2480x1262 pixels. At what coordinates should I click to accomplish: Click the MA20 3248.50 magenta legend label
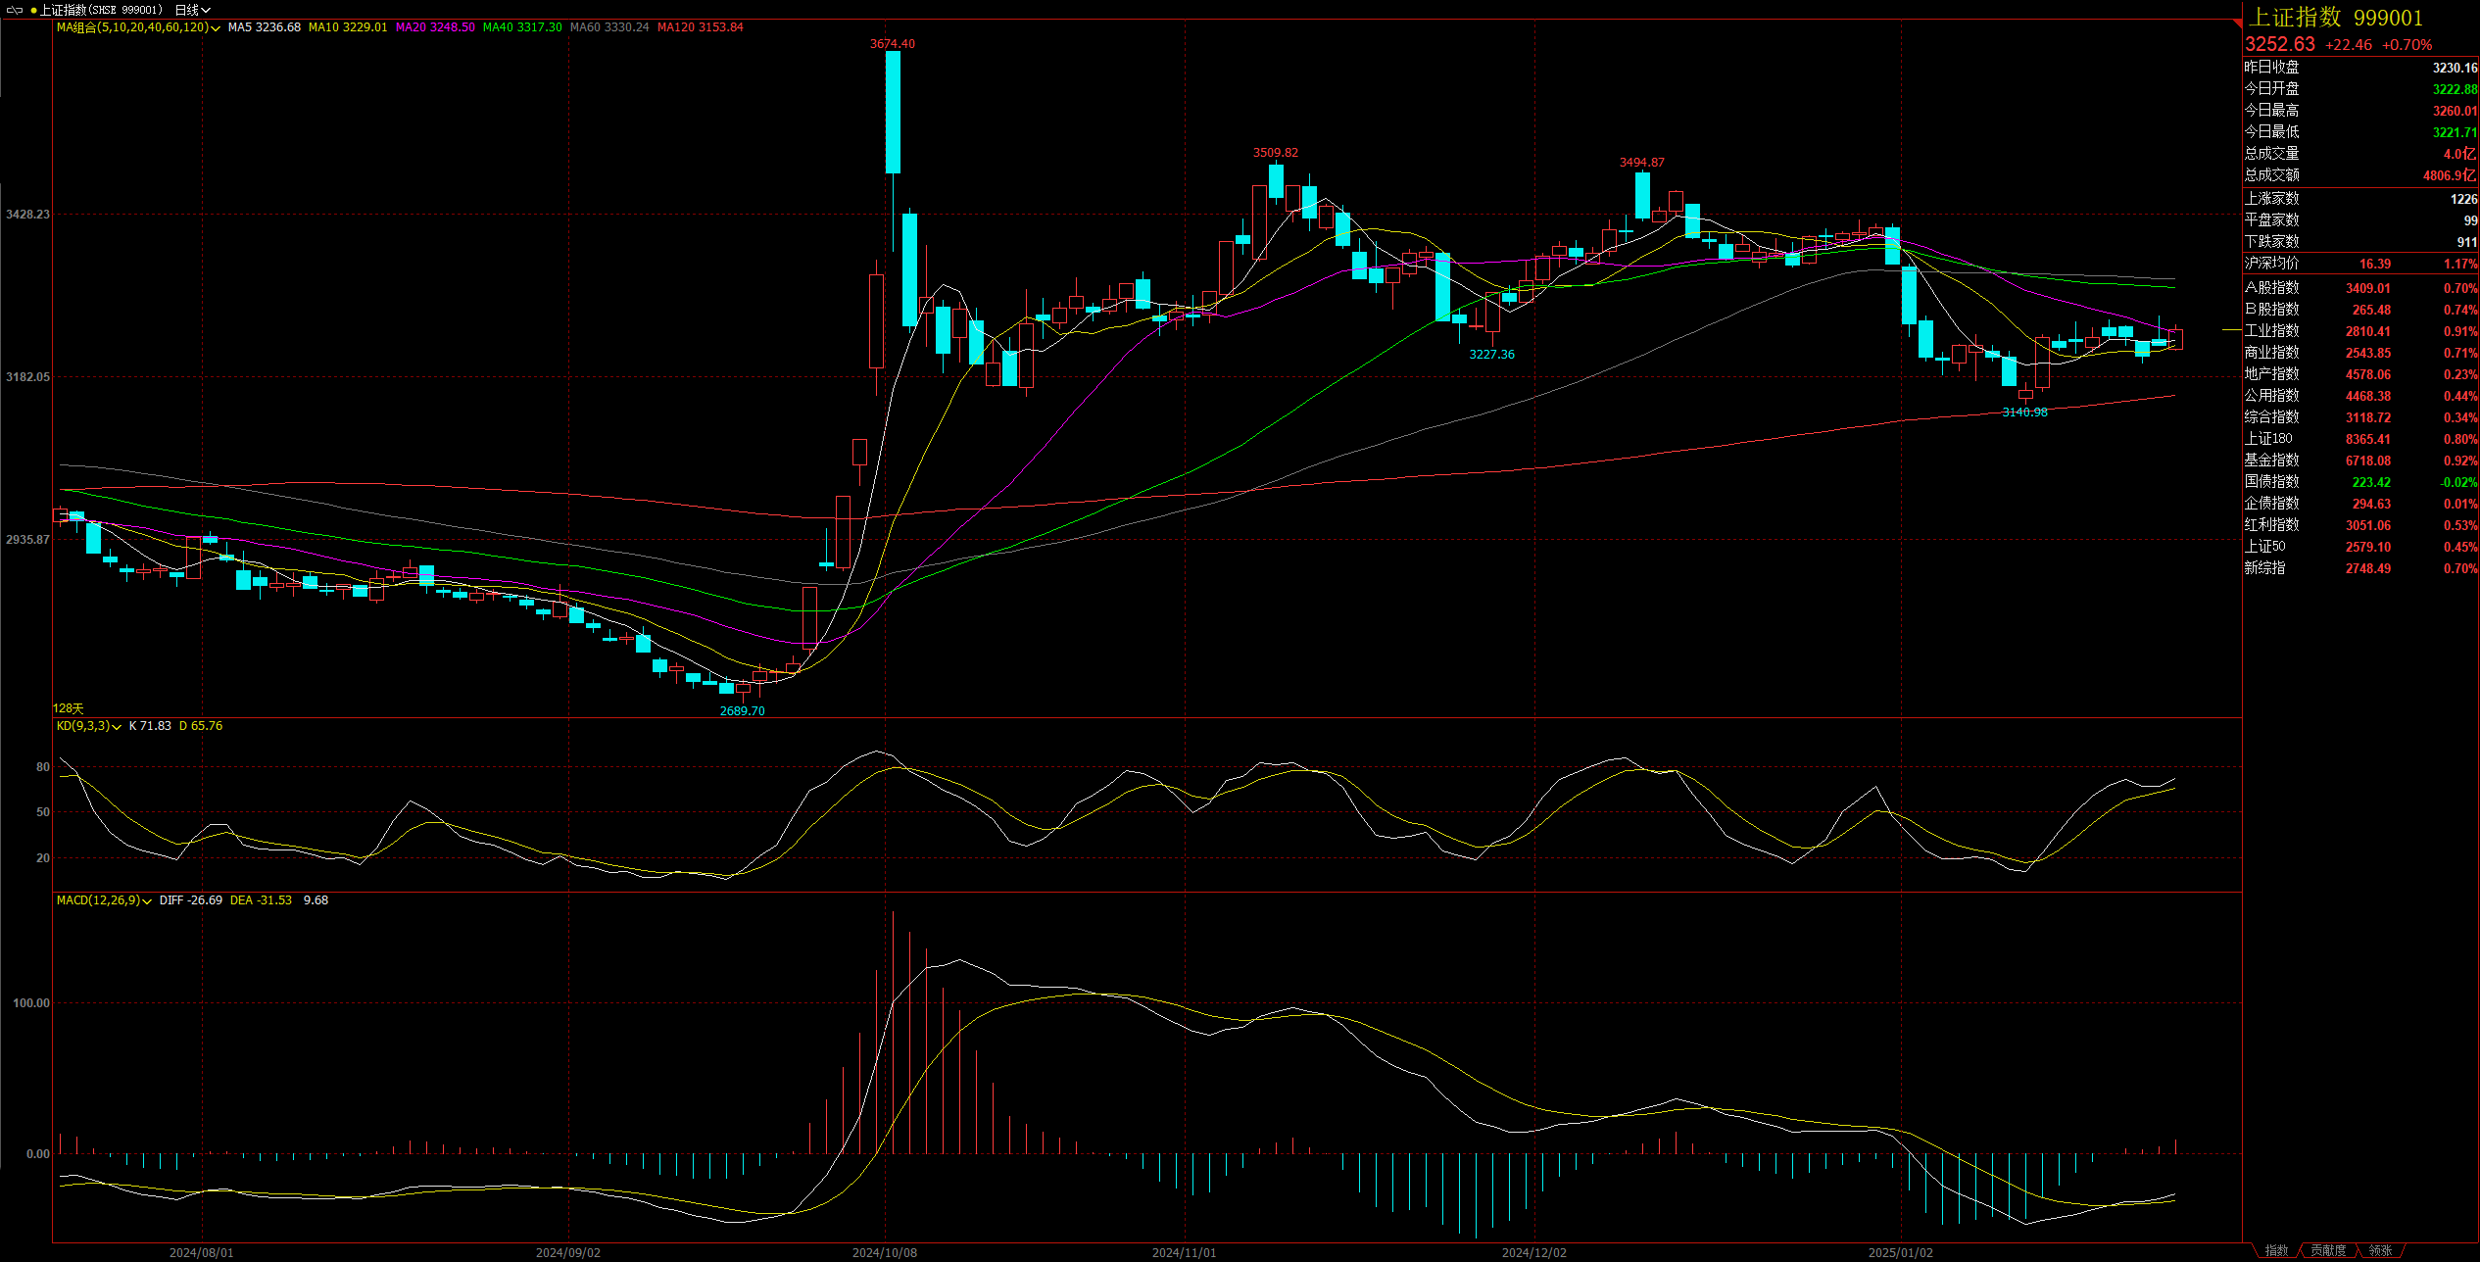435,27
